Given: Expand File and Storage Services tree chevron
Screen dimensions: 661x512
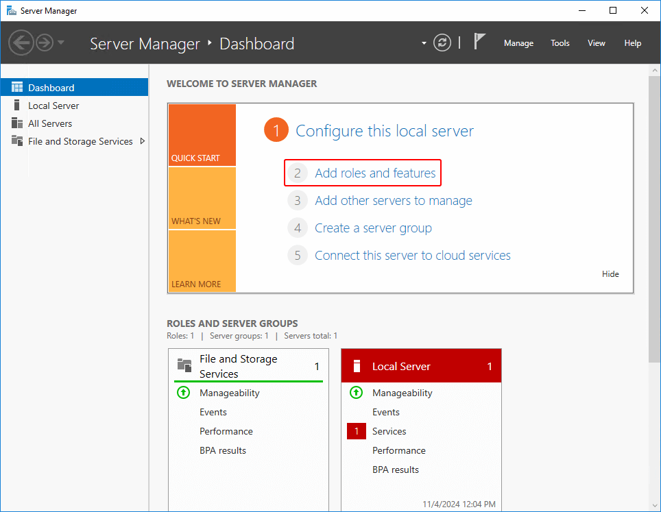Looking at the screenshot, I should [143, 141].
